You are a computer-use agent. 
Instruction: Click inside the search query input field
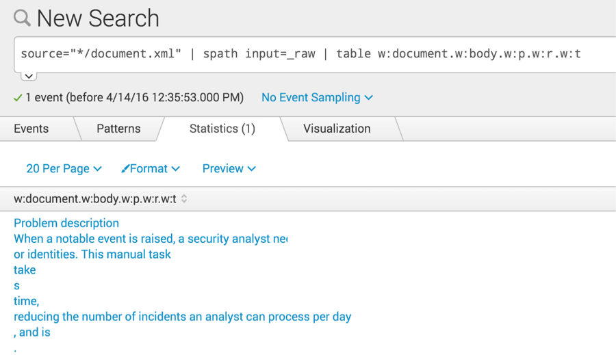(x=314, y=54)
